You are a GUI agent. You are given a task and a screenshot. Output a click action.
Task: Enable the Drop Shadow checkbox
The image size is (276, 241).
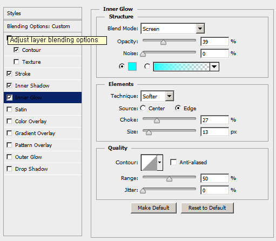(x=9, y=169)
